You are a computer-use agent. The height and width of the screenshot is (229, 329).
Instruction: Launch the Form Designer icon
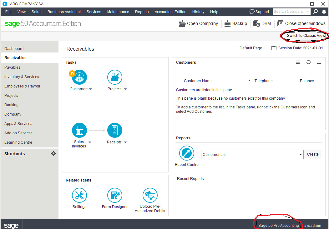114,195
